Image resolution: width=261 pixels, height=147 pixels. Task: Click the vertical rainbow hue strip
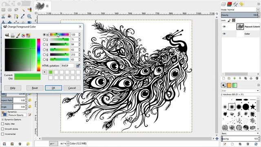coord(38,55)
